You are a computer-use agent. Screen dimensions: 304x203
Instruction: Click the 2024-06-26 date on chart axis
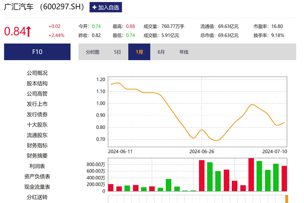tap(202, 152)
